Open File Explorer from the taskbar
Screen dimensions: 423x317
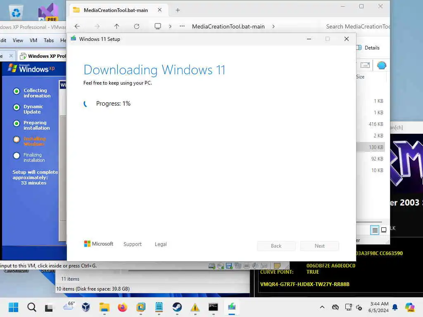click(x=104, y=307)
